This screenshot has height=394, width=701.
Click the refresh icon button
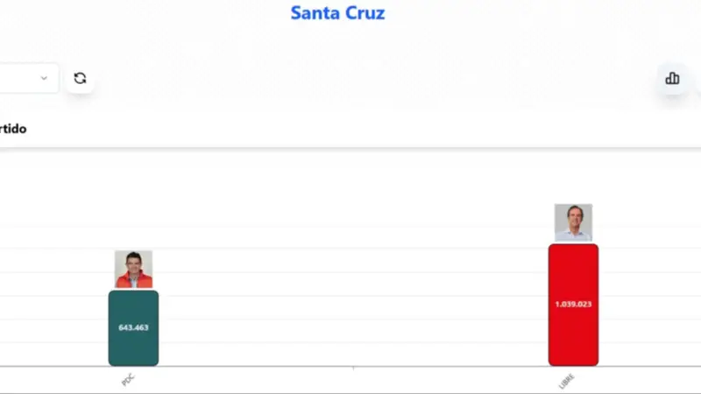coord(80,78)
